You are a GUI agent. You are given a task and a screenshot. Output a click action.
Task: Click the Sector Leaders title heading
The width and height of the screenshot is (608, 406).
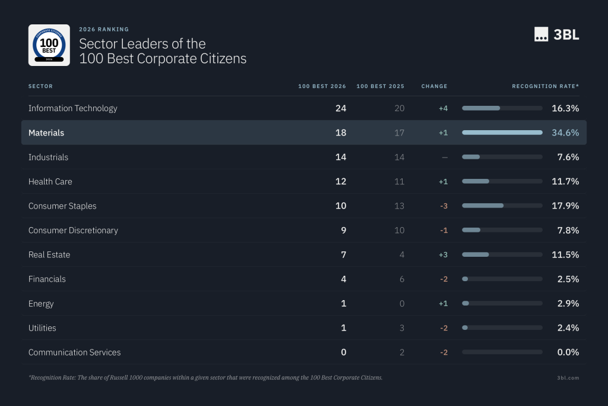[x=163, y=51]
